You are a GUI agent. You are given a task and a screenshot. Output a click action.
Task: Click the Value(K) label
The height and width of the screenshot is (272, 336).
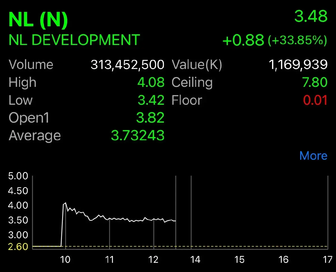pos(197,65)
